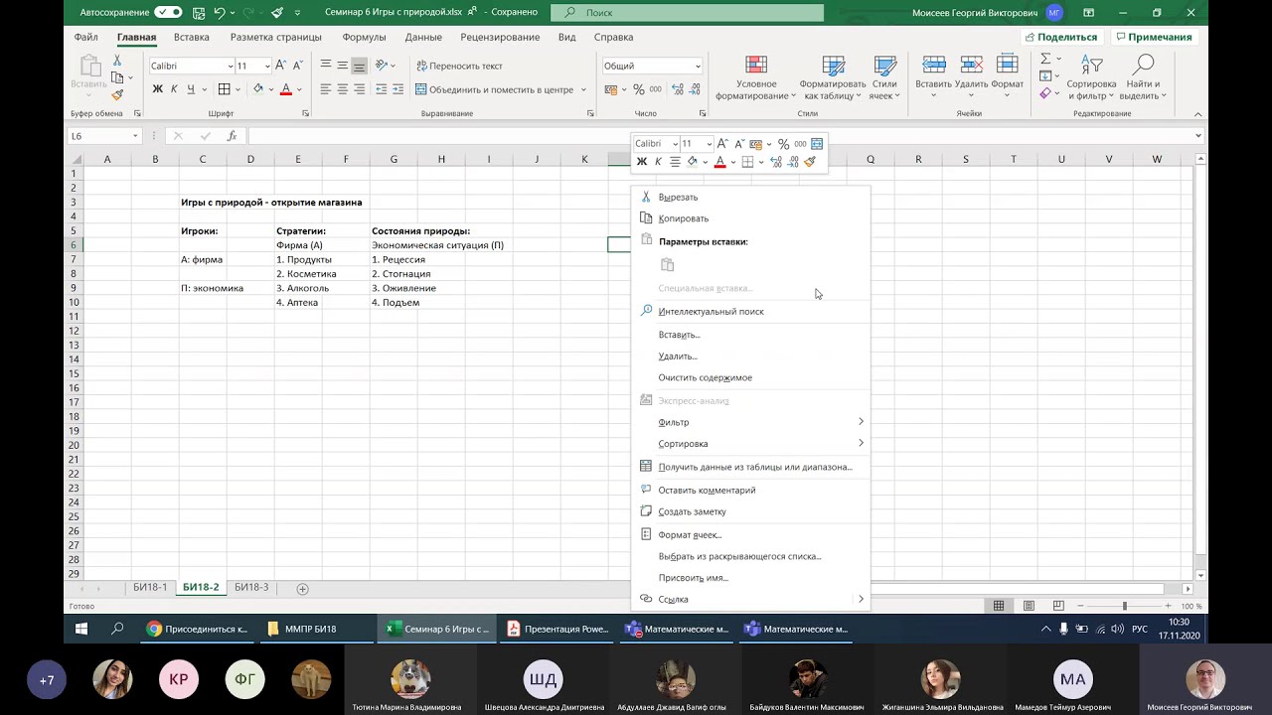Toggle italic К in the ribbon
This screenshot has width=1272, height=715.
click(174, 89)
